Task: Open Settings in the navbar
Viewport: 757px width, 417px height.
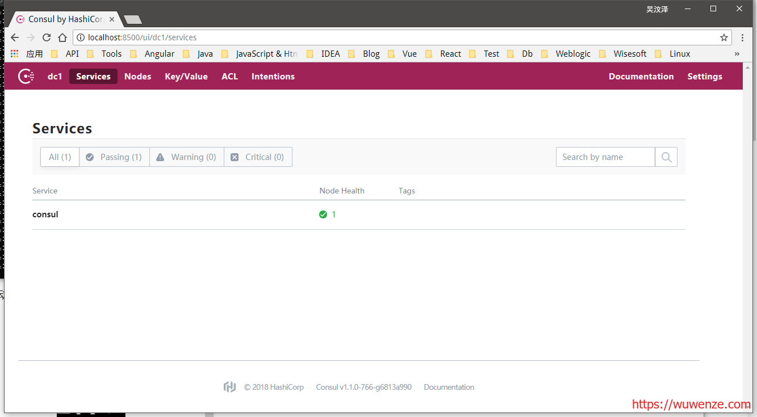Action: (705, 77)
